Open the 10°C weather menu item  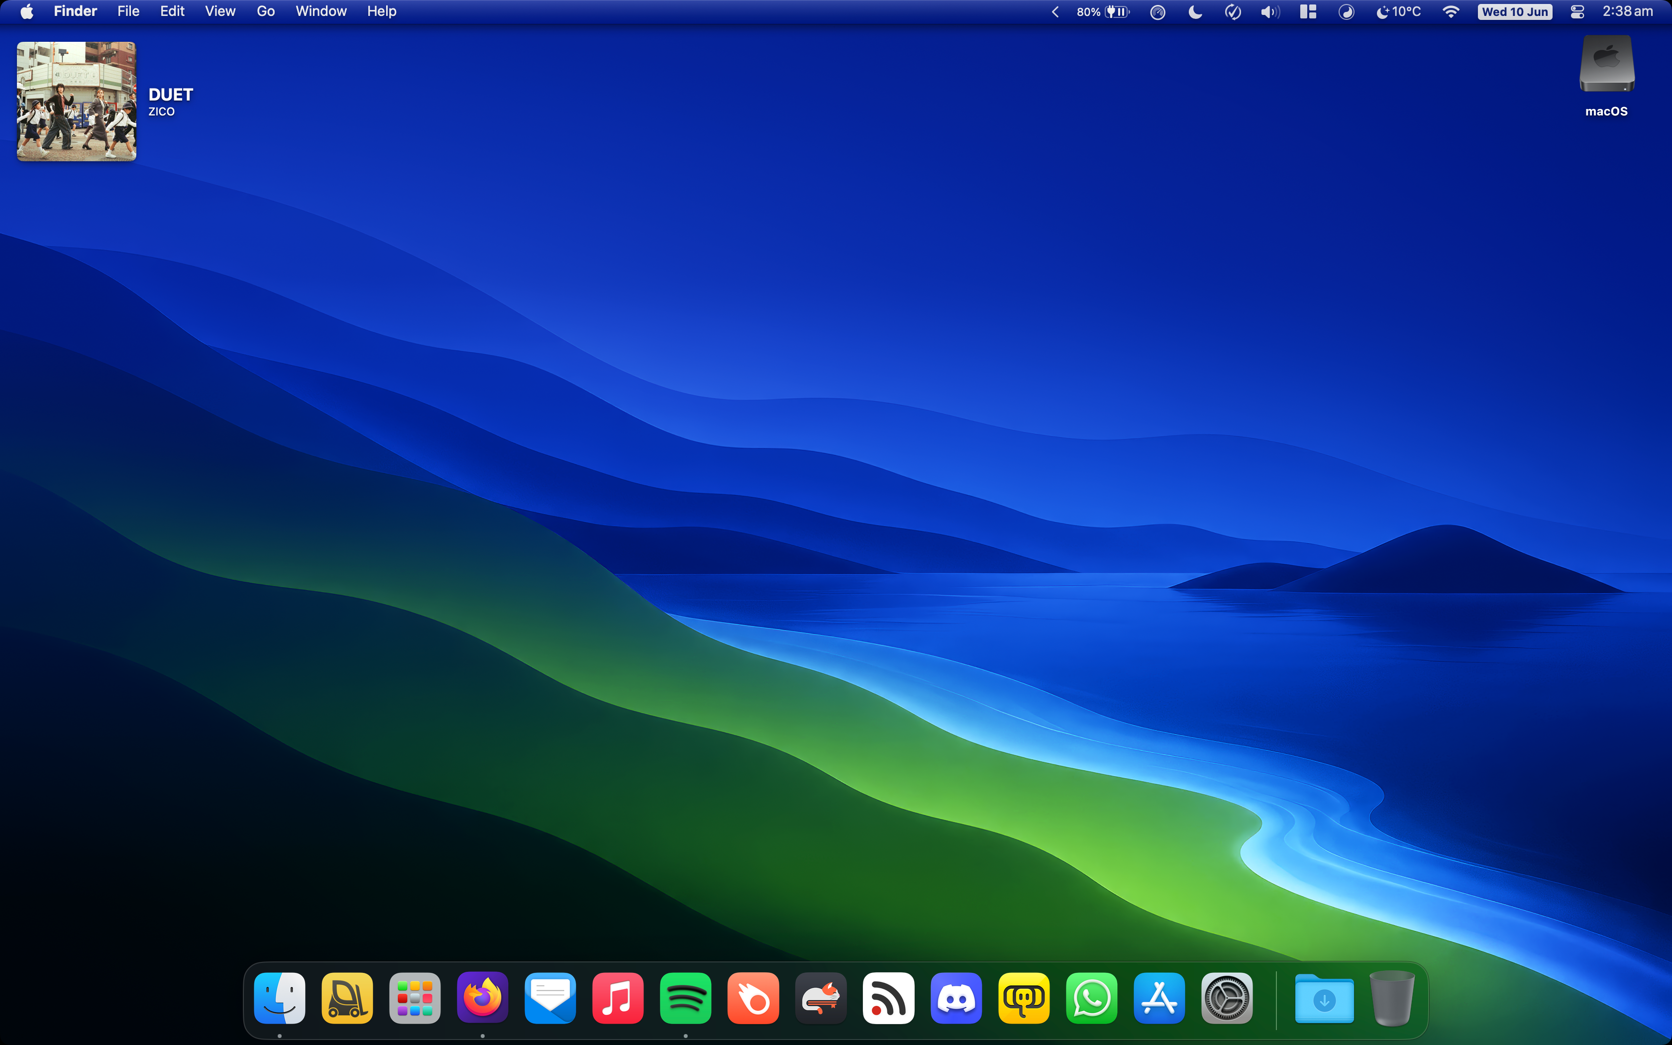[x=1398, y=12]
